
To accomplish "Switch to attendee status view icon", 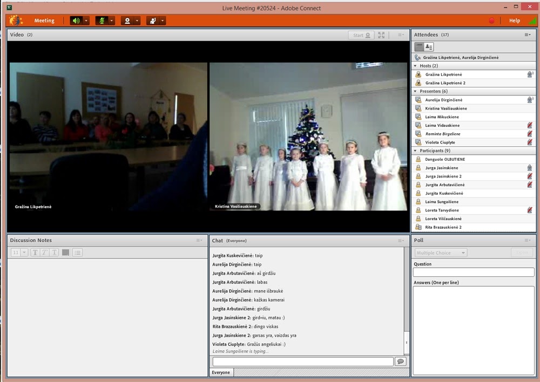I will 429,46.
